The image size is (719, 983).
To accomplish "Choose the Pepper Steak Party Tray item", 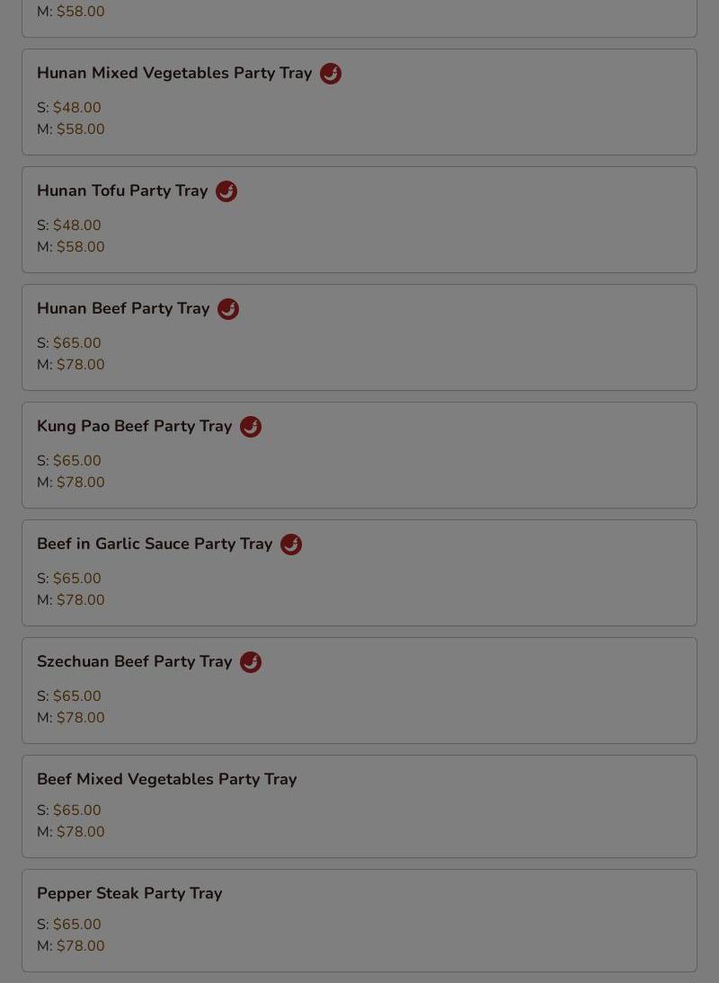I will click(x=129, y=894).
